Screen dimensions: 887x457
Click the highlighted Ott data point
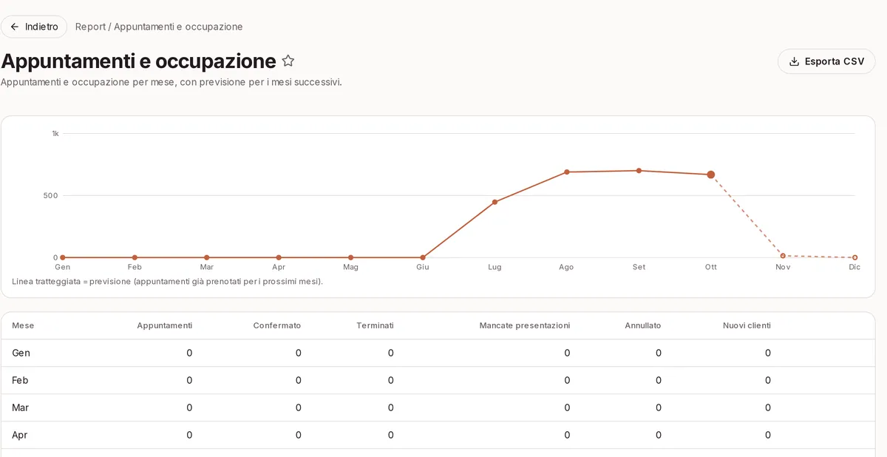pyautogui.click(x=711, y=175)
